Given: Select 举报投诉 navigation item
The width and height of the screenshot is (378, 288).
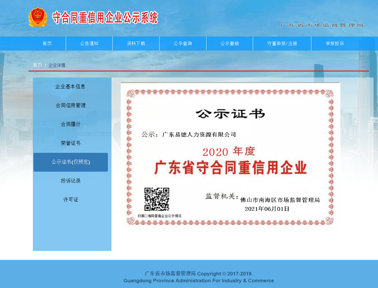Looking at the screenshot, I should pyautogui.click(x=335, y=44).
